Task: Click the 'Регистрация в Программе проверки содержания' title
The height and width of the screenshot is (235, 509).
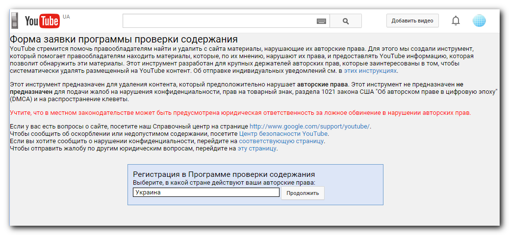Action: (224, 174)
